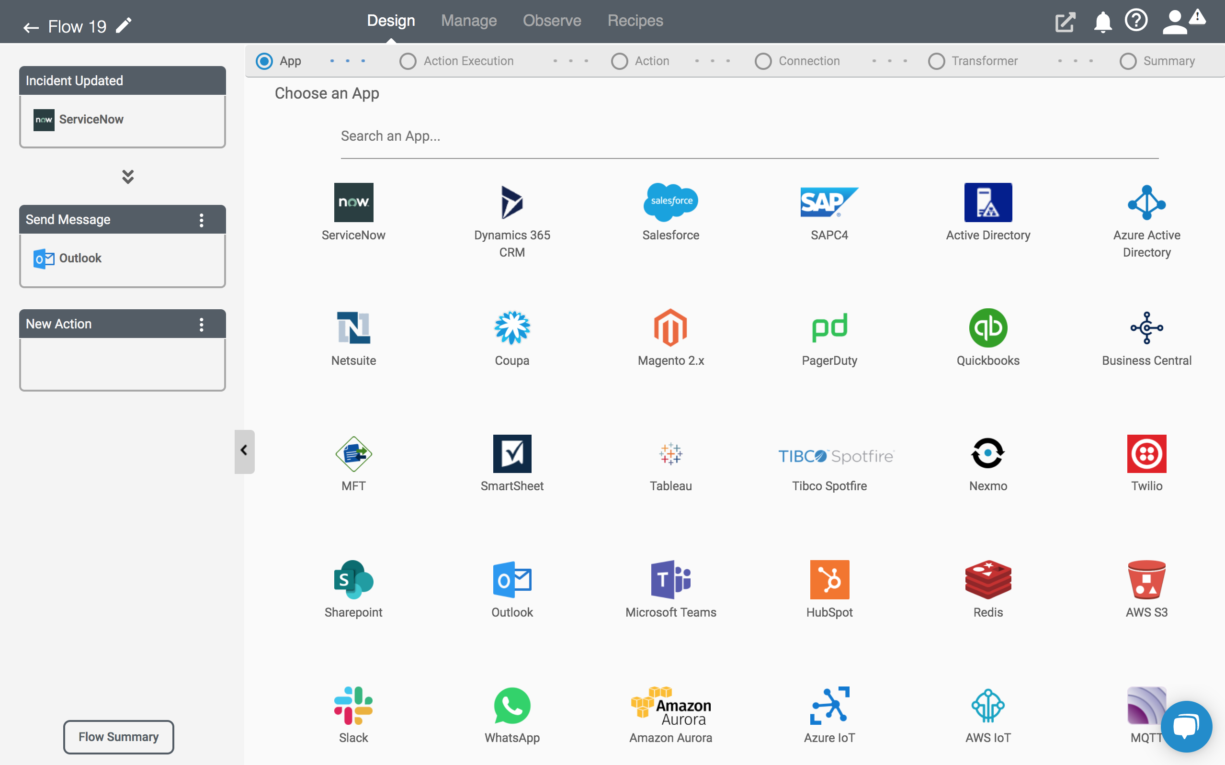Choose the SmartSheet app

tap(511, 454)
